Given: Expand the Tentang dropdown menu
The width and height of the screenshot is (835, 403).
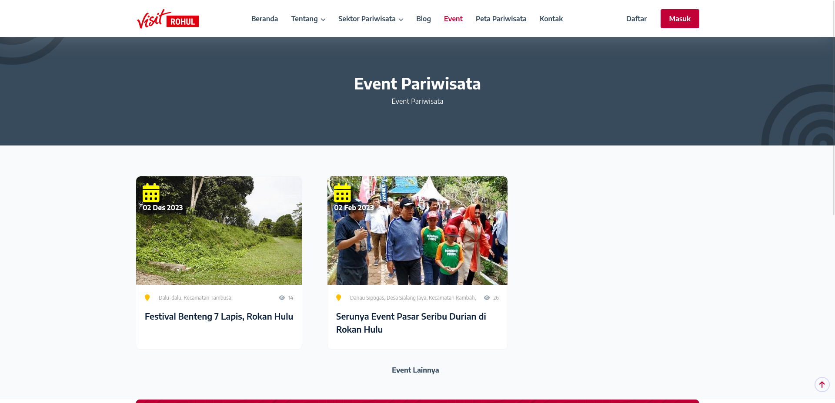Looking at the screenshot, I should (x=308, y=19).
